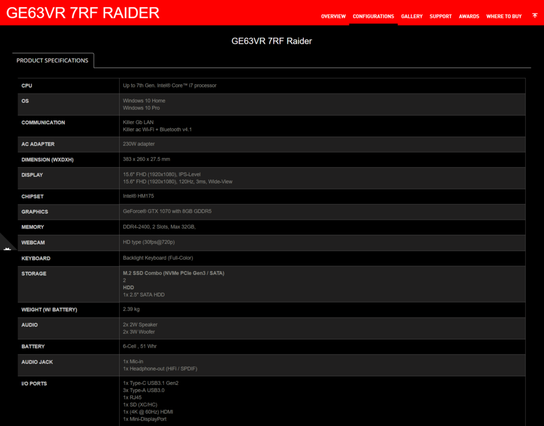Click the CPU row label
Viewport: 544px width, 426px height.
point(27,86)
